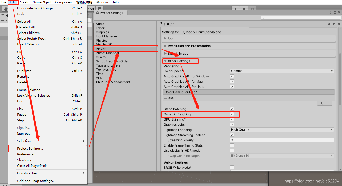Choose Clear All PlayerPrefs
This screenshot has height=186, width=342.
48,166
